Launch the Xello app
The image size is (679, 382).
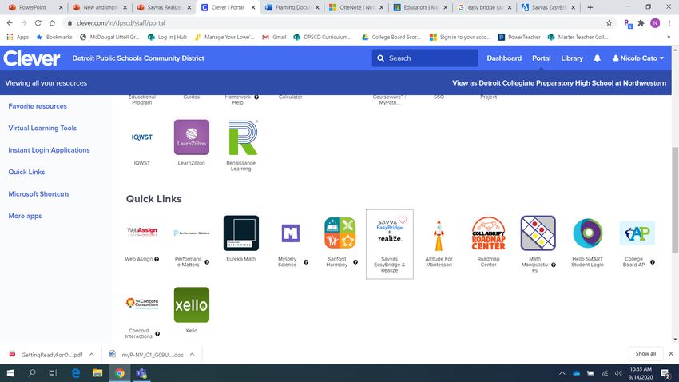tap(192, 305)
